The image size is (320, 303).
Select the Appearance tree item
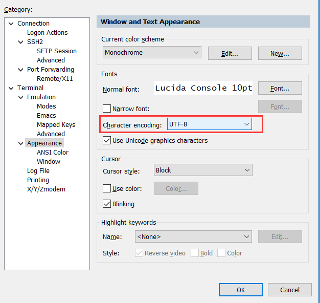pos(44,143)
